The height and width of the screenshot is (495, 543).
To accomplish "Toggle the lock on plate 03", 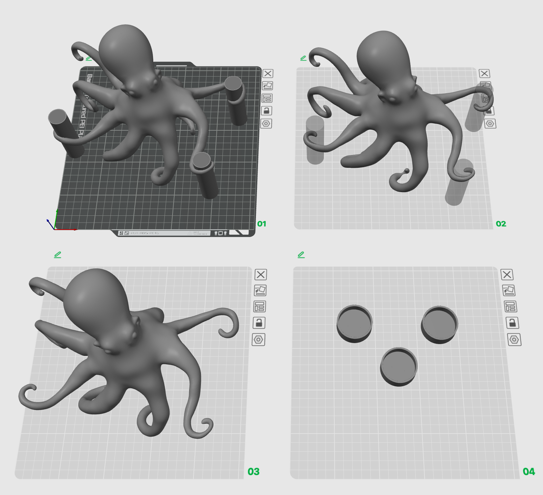I will coord(259,323).
